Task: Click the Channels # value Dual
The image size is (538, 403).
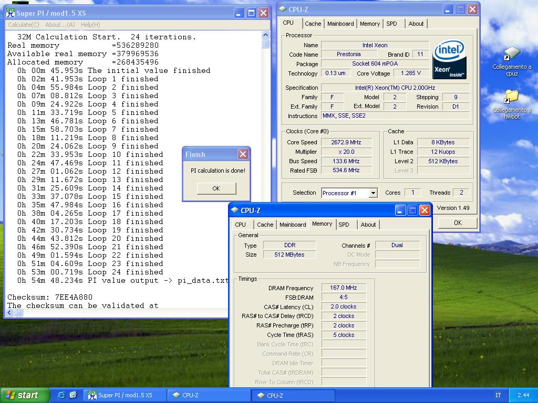Action: tap(397, 245)
